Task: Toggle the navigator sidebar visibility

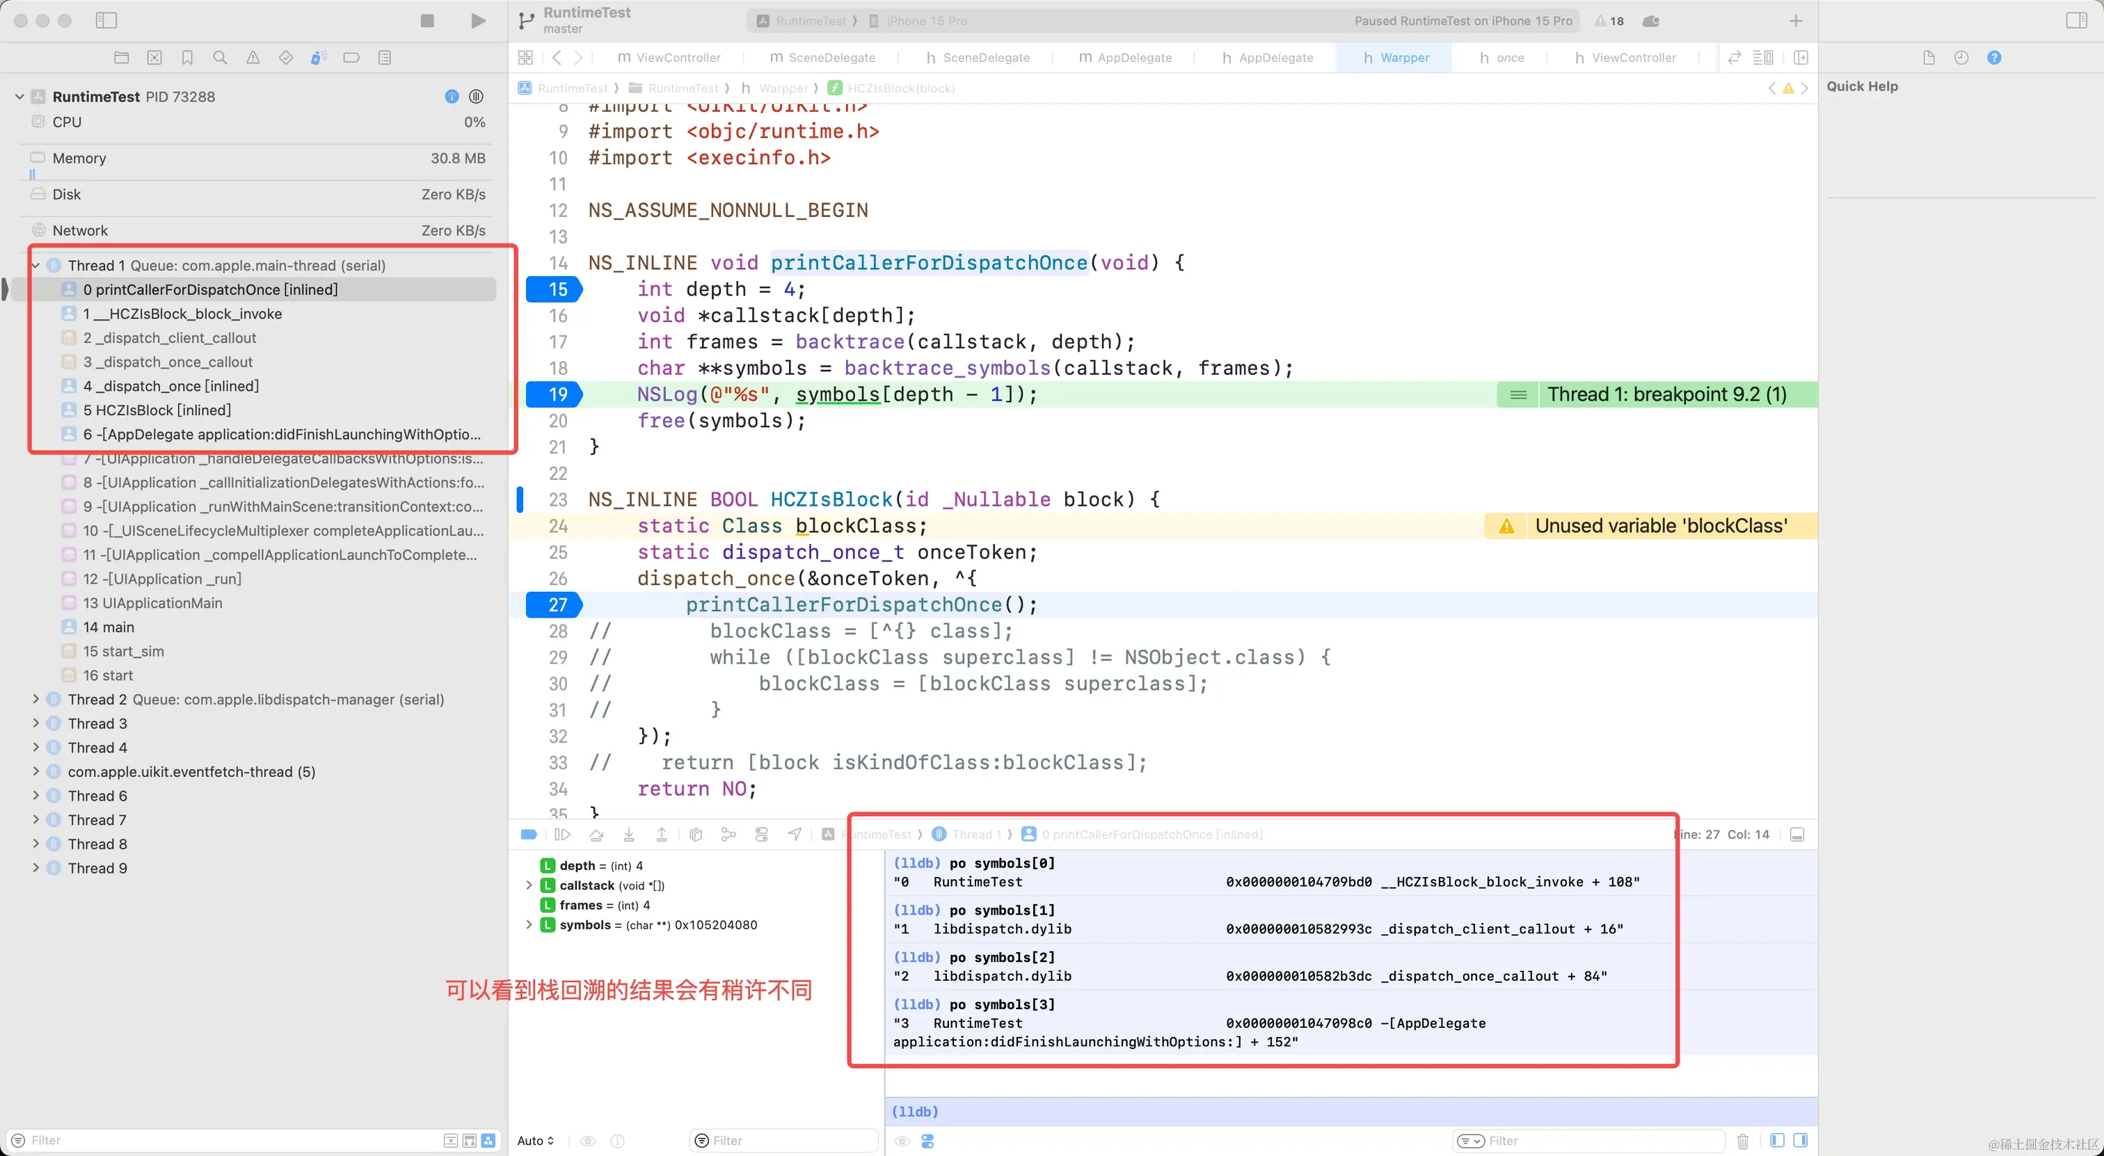Action: click(106, 20)
